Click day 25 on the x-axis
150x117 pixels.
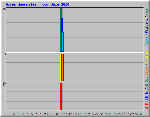(x=114, y=114)
